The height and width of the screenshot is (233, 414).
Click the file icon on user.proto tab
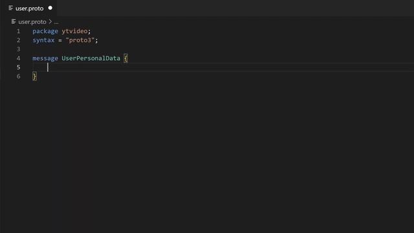(10, 8)
